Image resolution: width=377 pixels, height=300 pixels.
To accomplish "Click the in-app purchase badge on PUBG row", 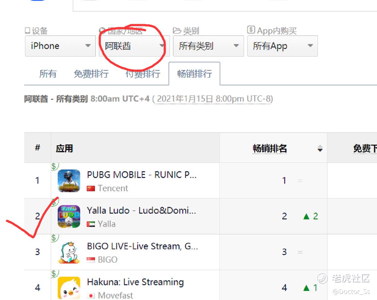I will coord(54,166).
